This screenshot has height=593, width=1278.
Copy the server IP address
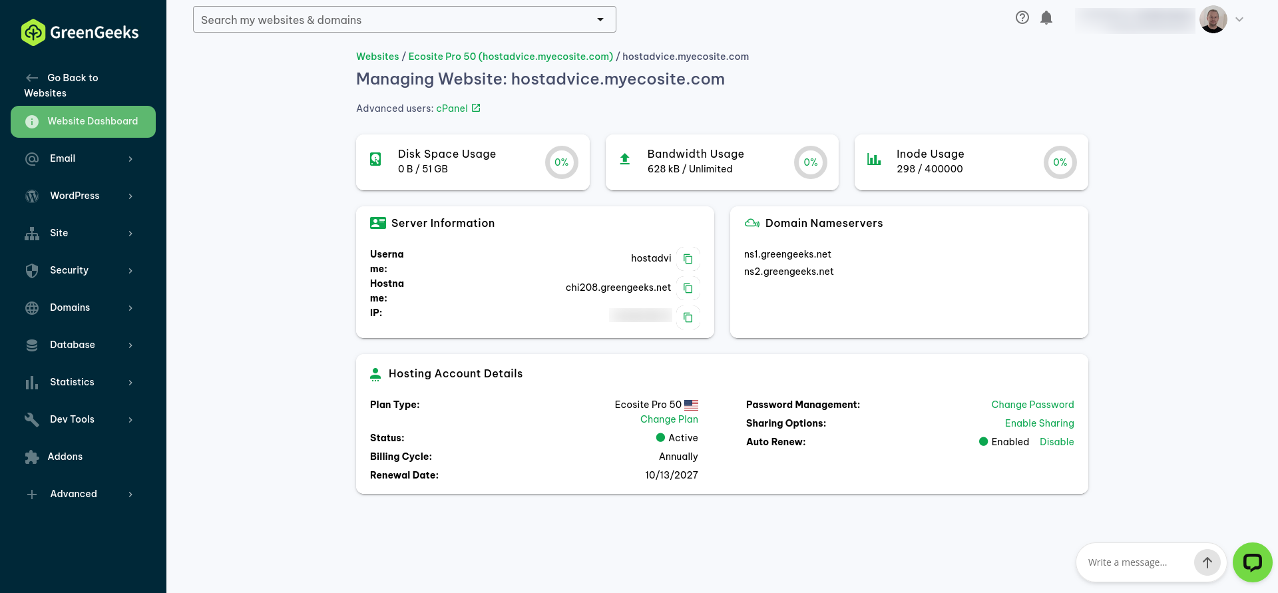click(688, 317)
